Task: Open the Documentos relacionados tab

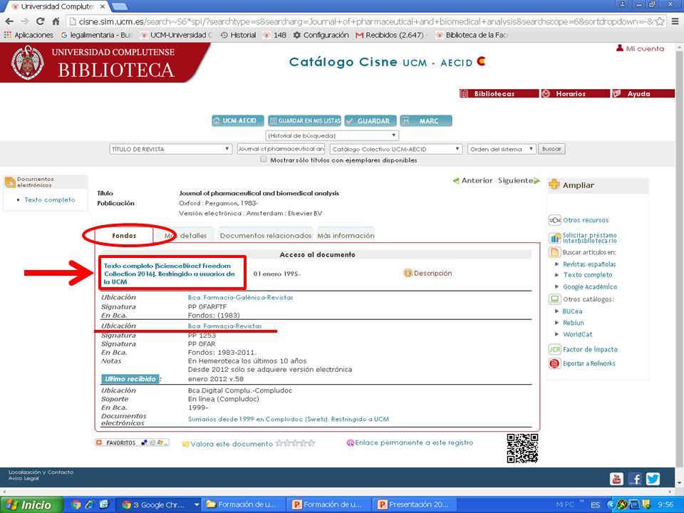Action: 265,236
